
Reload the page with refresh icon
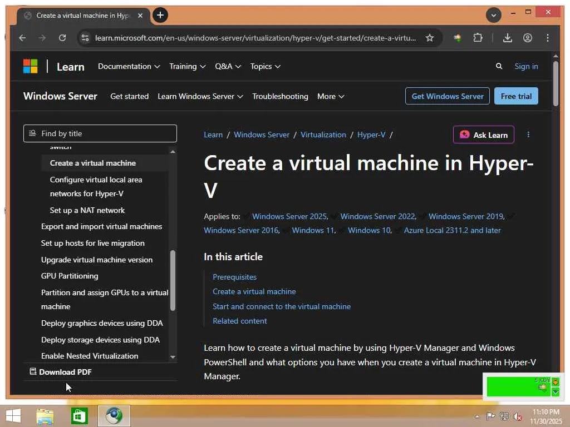(x=62, y=38)
